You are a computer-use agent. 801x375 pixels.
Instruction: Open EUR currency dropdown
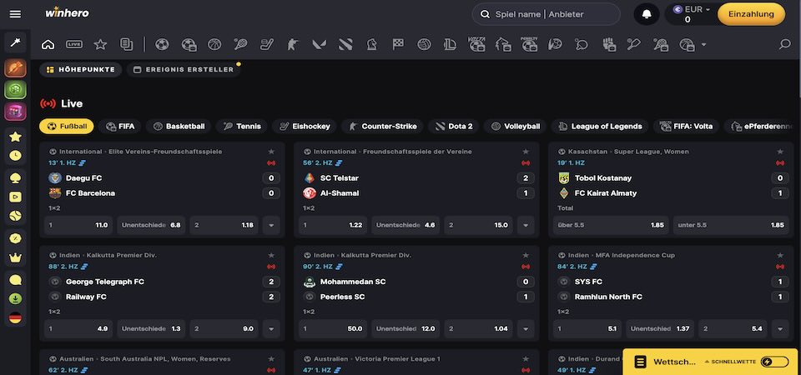coord(692,9)
